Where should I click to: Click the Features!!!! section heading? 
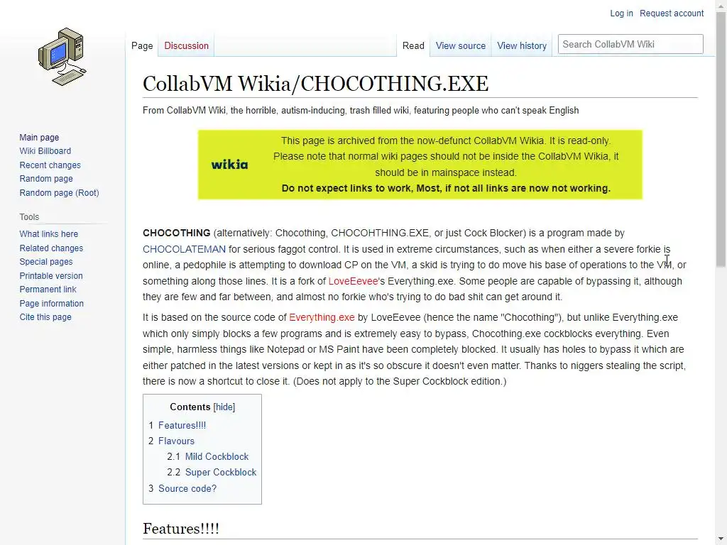181,529
